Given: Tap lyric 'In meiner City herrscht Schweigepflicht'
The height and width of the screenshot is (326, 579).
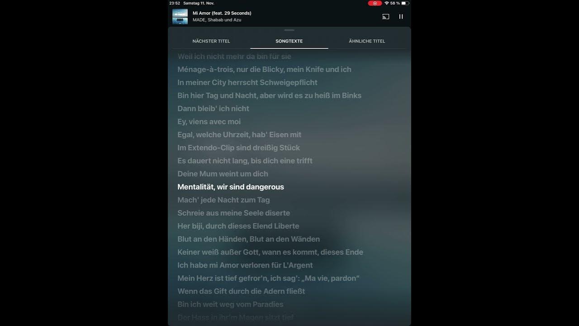Looking at the screenshot, I should (247, 82).
